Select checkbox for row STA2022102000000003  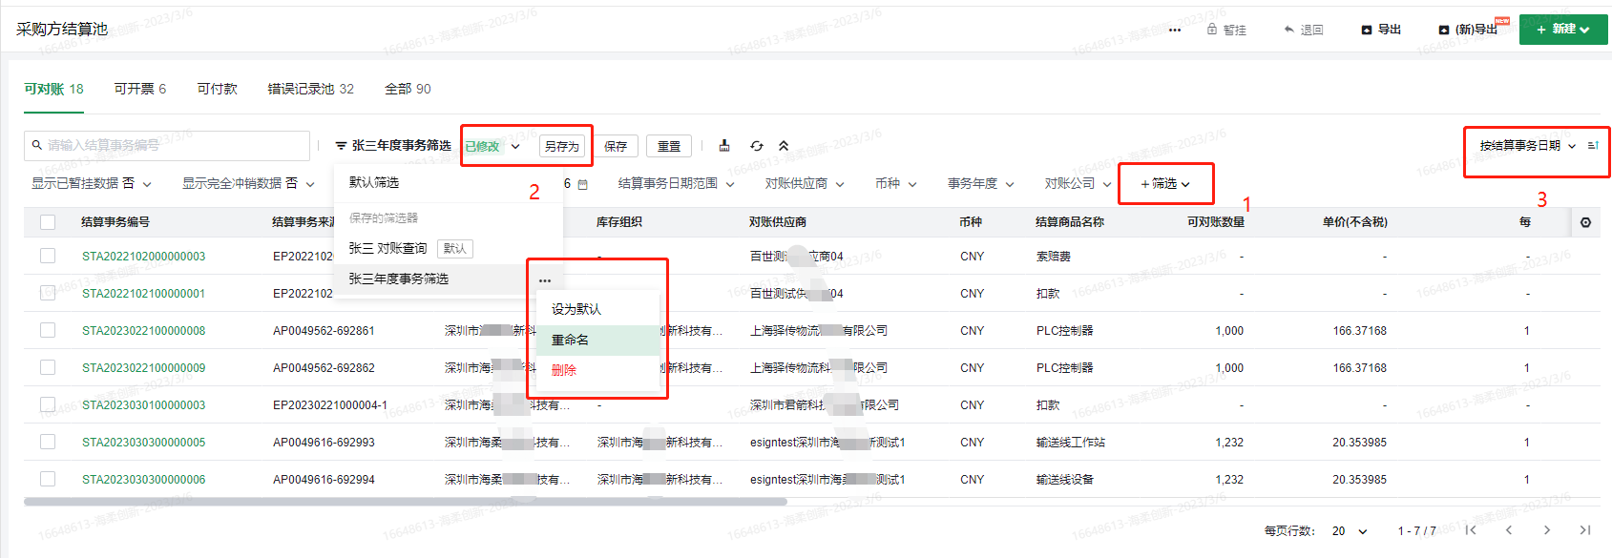pyautogui.click(x=48, y=256)
